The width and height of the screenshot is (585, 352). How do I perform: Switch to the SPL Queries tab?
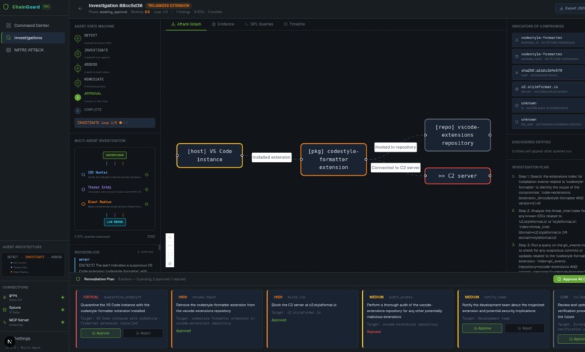[258, 24]
